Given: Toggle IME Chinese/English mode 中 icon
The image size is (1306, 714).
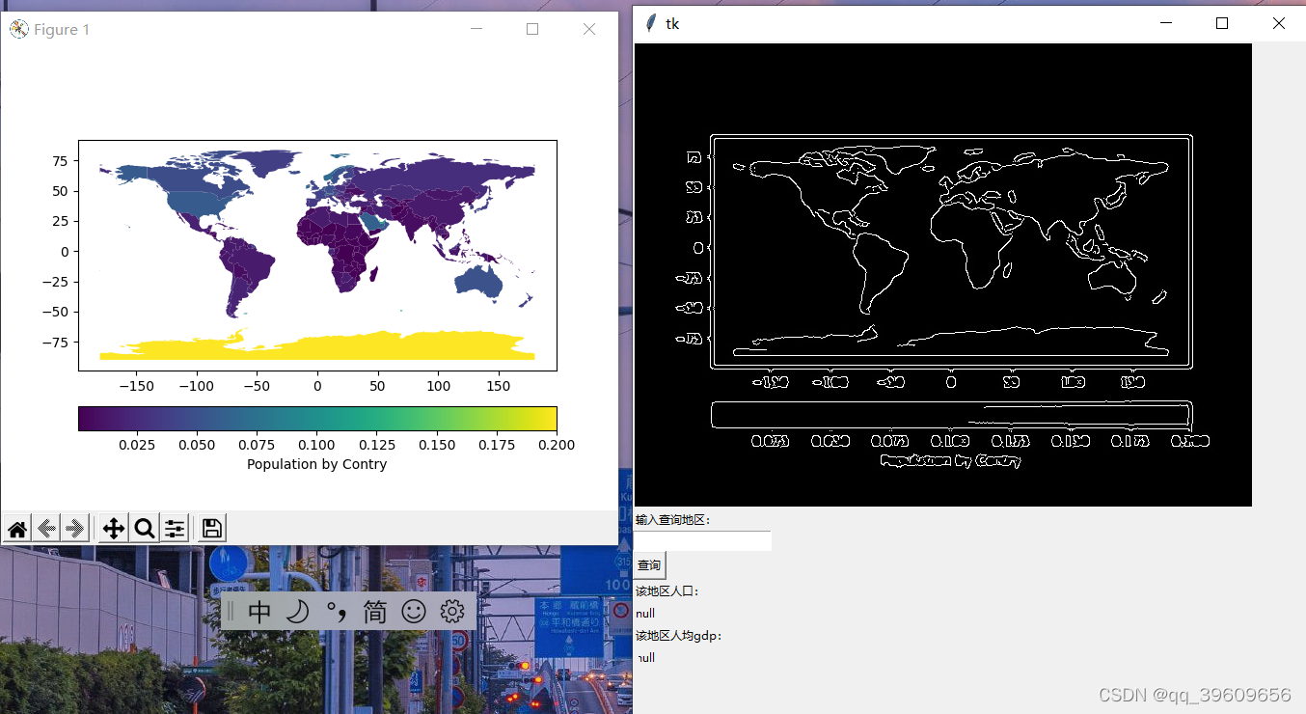Looking at the screenshot, I should click(259, 612).
